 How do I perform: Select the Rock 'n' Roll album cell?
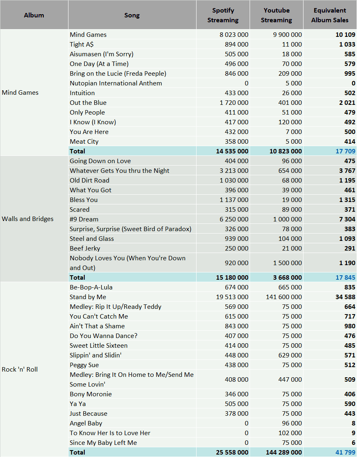point(34,369)
